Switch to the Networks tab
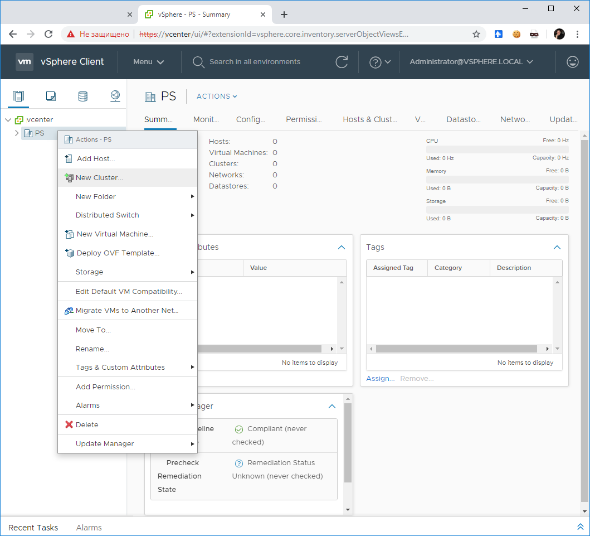The height and width of the screenshot is (536, 590). [515, 119]
